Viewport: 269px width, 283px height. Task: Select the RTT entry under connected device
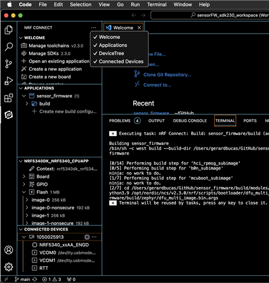[x=60, y=268]
